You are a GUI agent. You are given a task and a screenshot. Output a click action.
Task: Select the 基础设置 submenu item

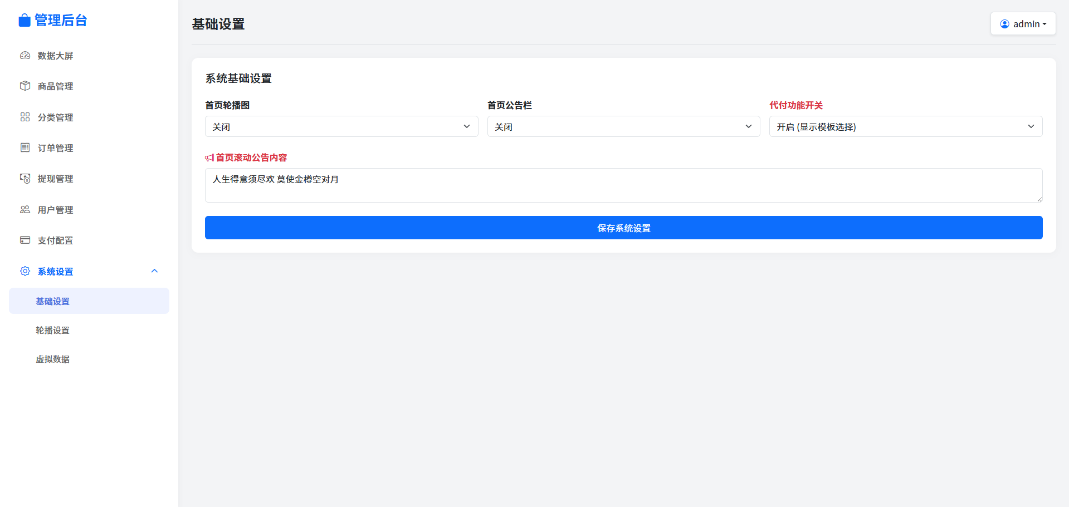pyautogui.click(x=53, y=301)
